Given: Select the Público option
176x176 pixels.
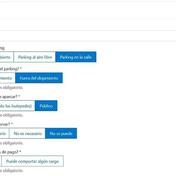Looking at the screenshot, I should coord(46,106).
